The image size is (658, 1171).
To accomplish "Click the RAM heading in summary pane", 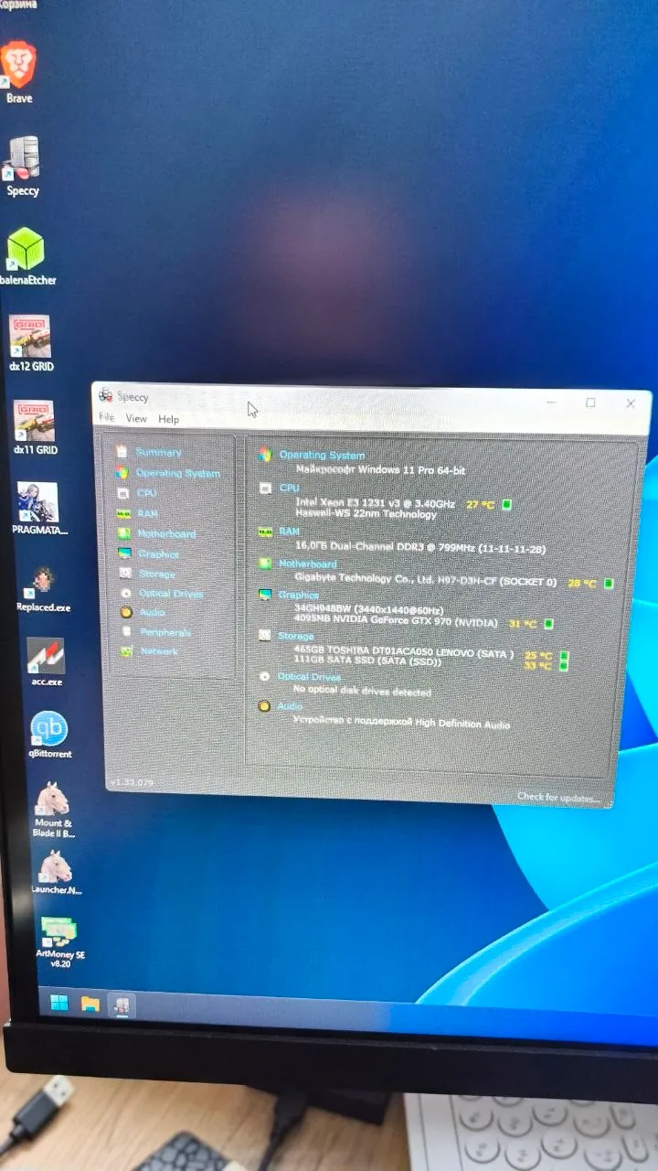I will (x=289, y=531).
